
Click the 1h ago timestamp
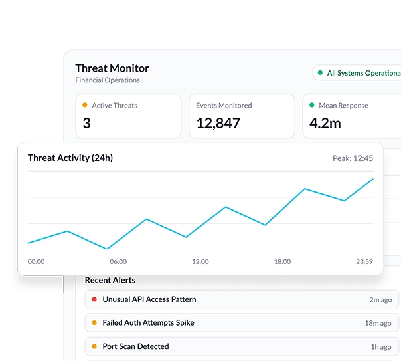pos(381,347)
